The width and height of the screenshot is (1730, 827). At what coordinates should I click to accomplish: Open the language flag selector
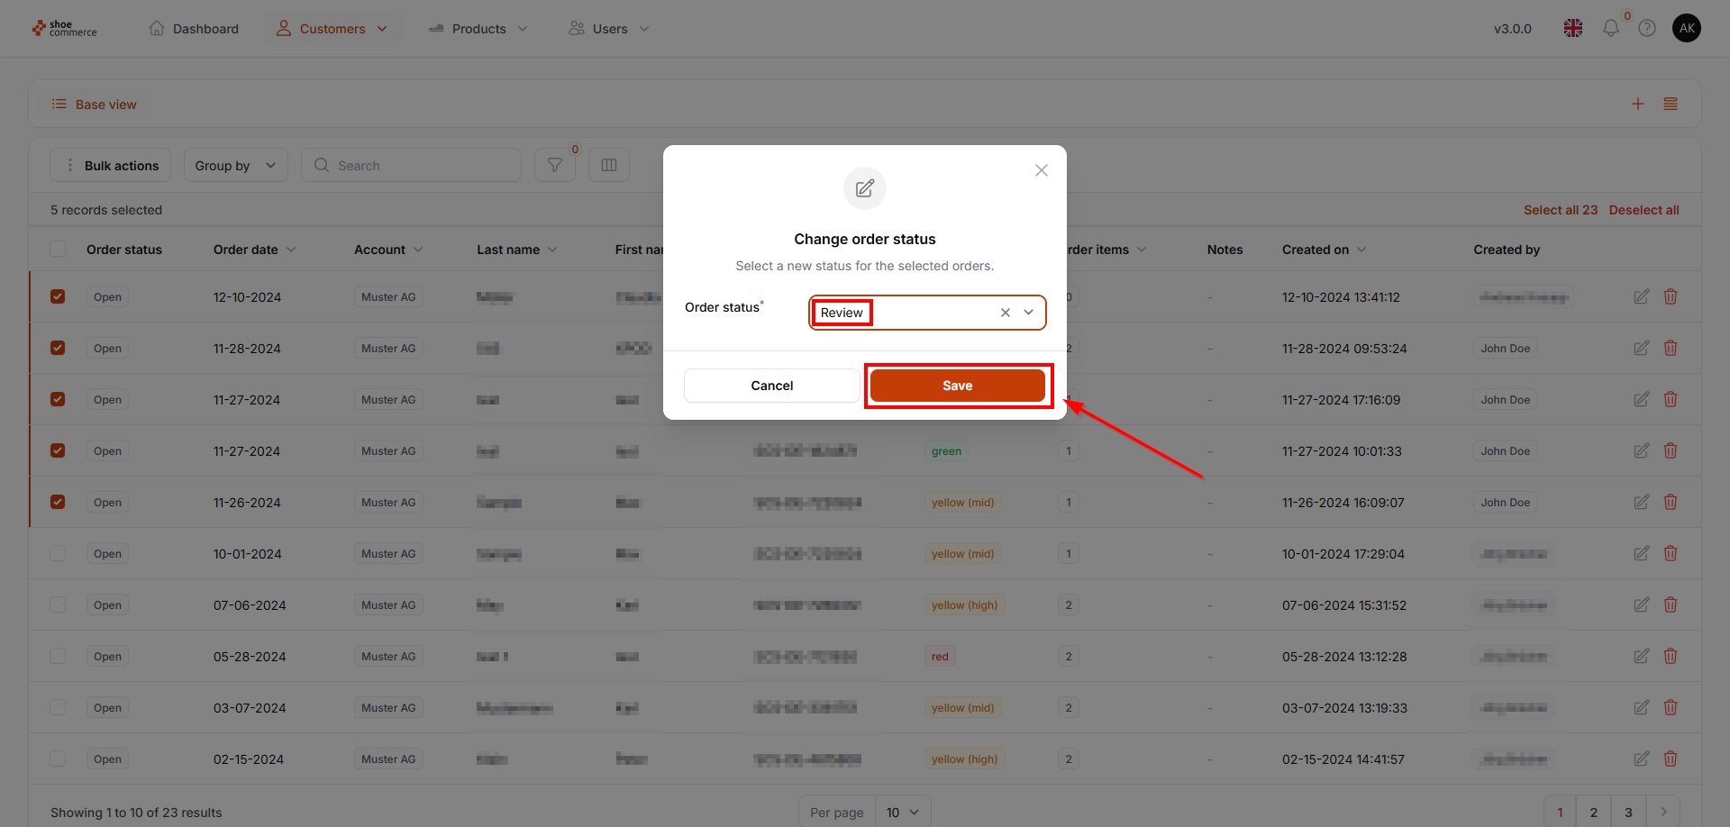[1573, 29]
